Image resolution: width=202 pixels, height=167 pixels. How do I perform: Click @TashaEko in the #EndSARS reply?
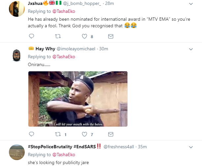[x=65, y=155]
